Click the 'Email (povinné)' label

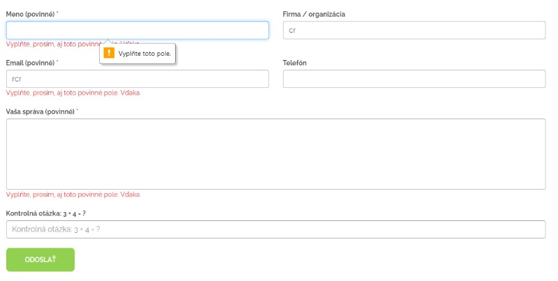coord(30,63)
